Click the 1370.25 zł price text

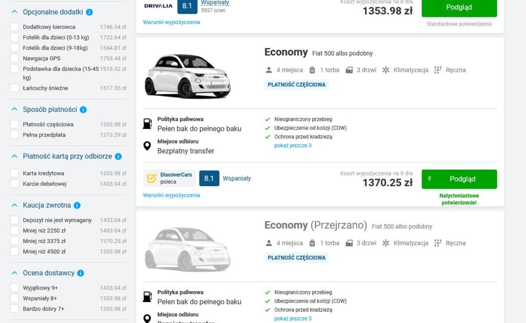coord(387,183)
